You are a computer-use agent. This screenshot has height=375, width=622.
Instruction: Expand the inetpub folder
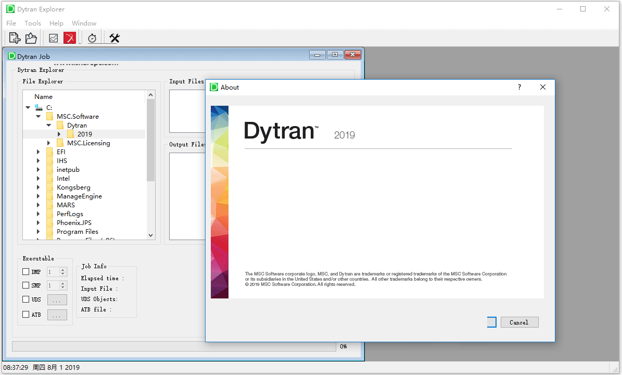click(x=38, y=169)
